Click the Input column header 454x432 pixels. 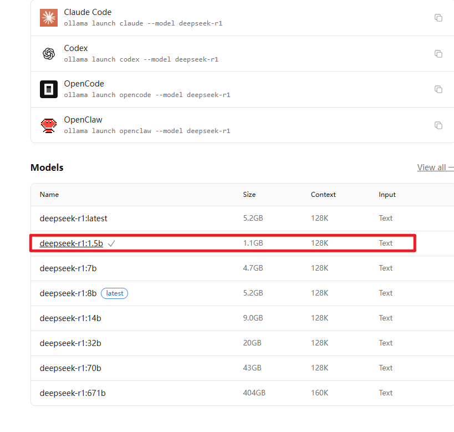pos(387,195)
